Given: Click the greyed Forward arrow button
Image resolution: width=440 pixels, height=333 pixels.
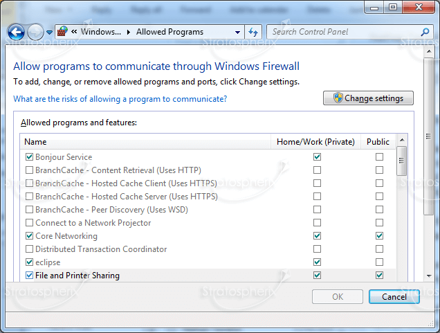Looking at the screenshot, I should pos(35,33).
